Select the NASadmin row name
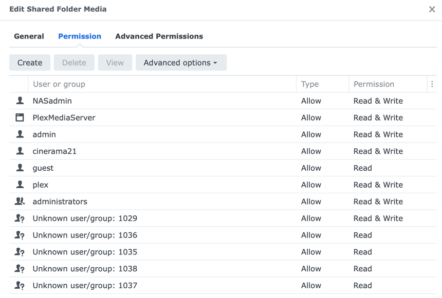 [52, 101]
